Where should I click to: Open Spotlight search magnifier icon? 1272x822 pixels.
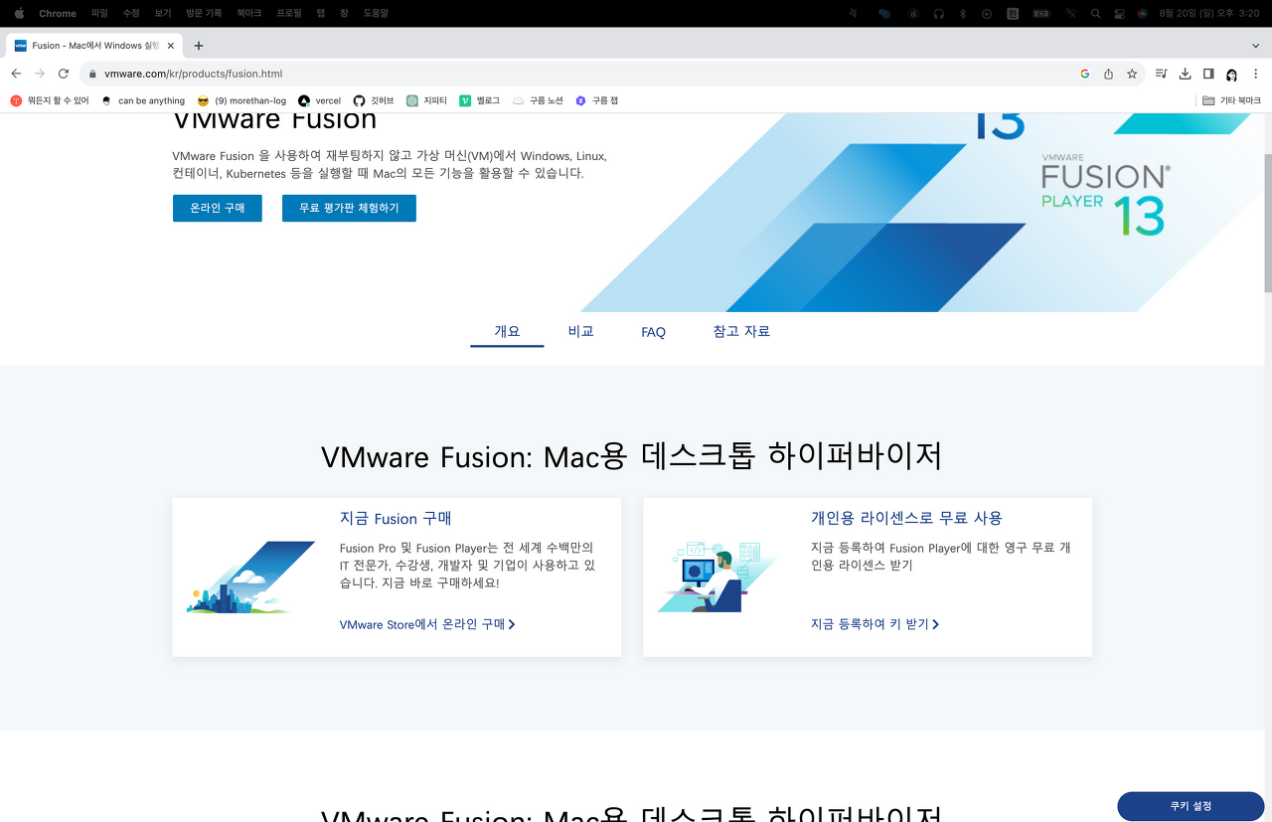(1095, 13)
